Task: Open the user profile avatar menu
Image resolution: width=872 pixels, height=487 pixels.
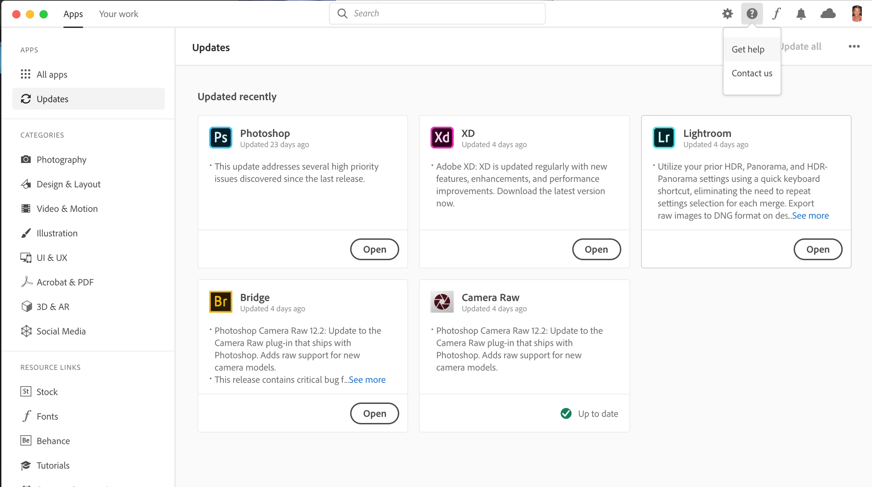Action: pos(857,14)
